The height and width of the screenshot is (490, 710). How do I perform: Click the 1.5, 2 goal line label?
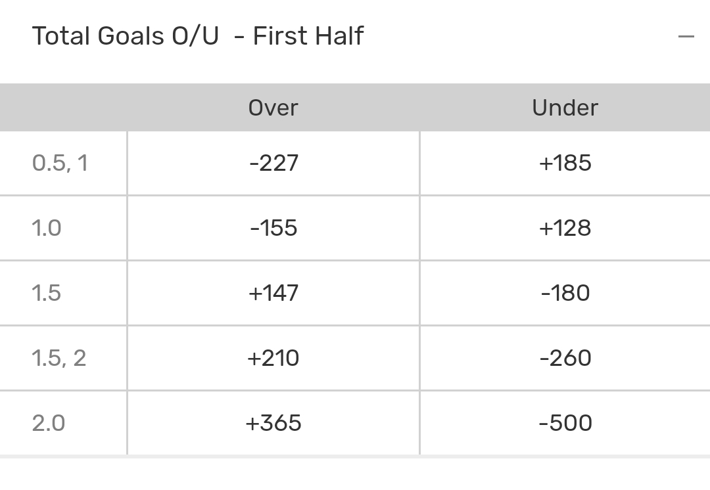59,358
